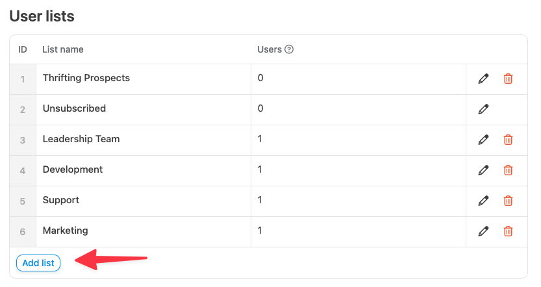Click the Leadership Team row name
This screenshot has height=287, width=541.
(81, 139)
